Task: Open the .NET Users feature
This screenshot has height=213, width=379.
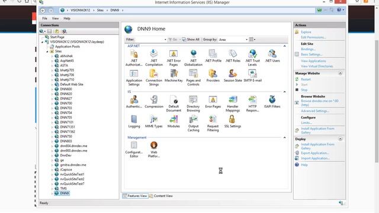Action: (x=272, y=56)
